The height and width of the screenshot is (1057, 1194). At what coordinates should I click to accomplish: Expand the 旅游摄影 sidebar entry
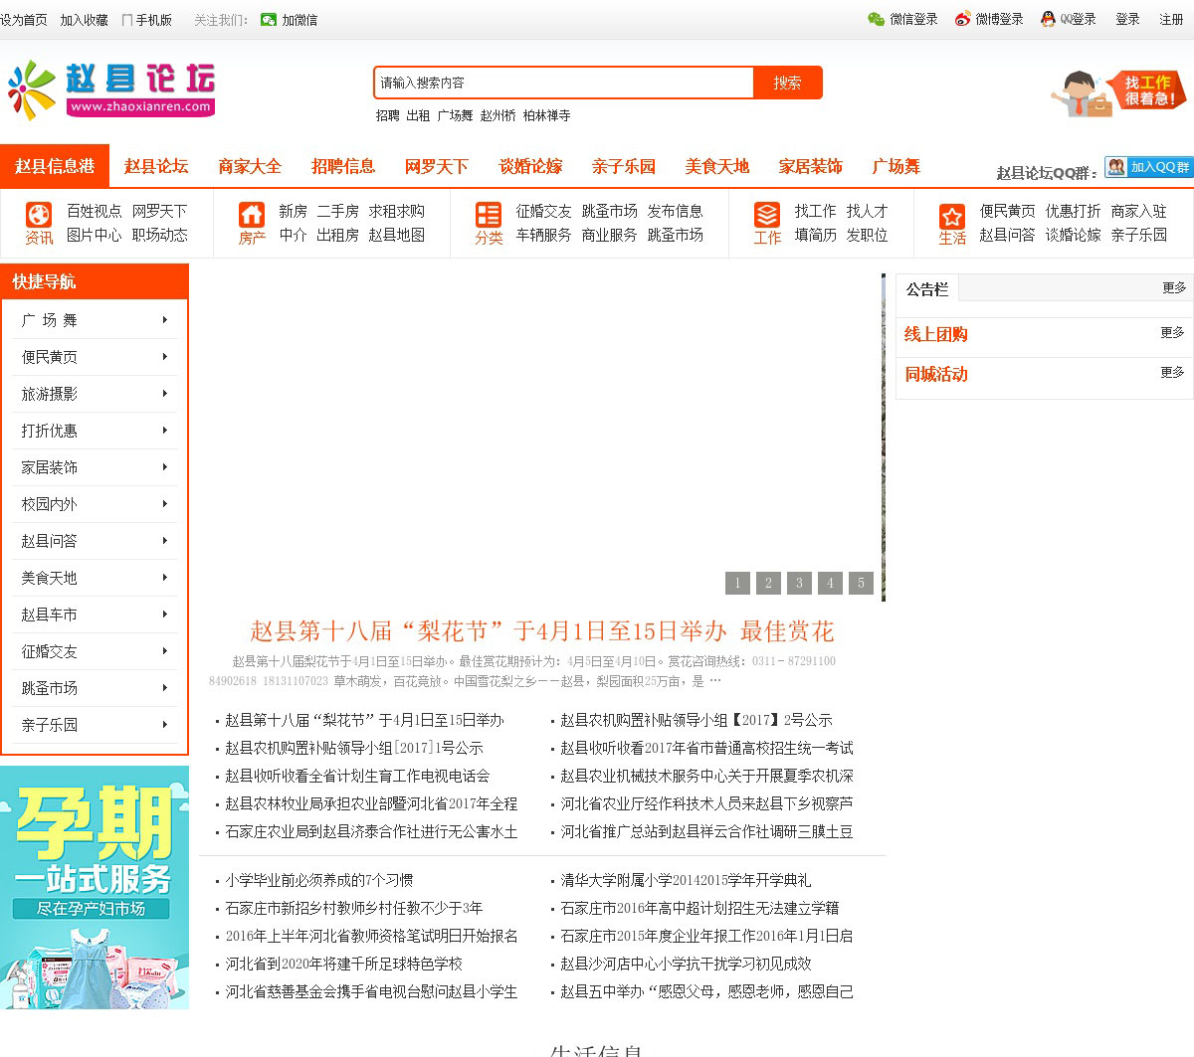pos(95,394)
